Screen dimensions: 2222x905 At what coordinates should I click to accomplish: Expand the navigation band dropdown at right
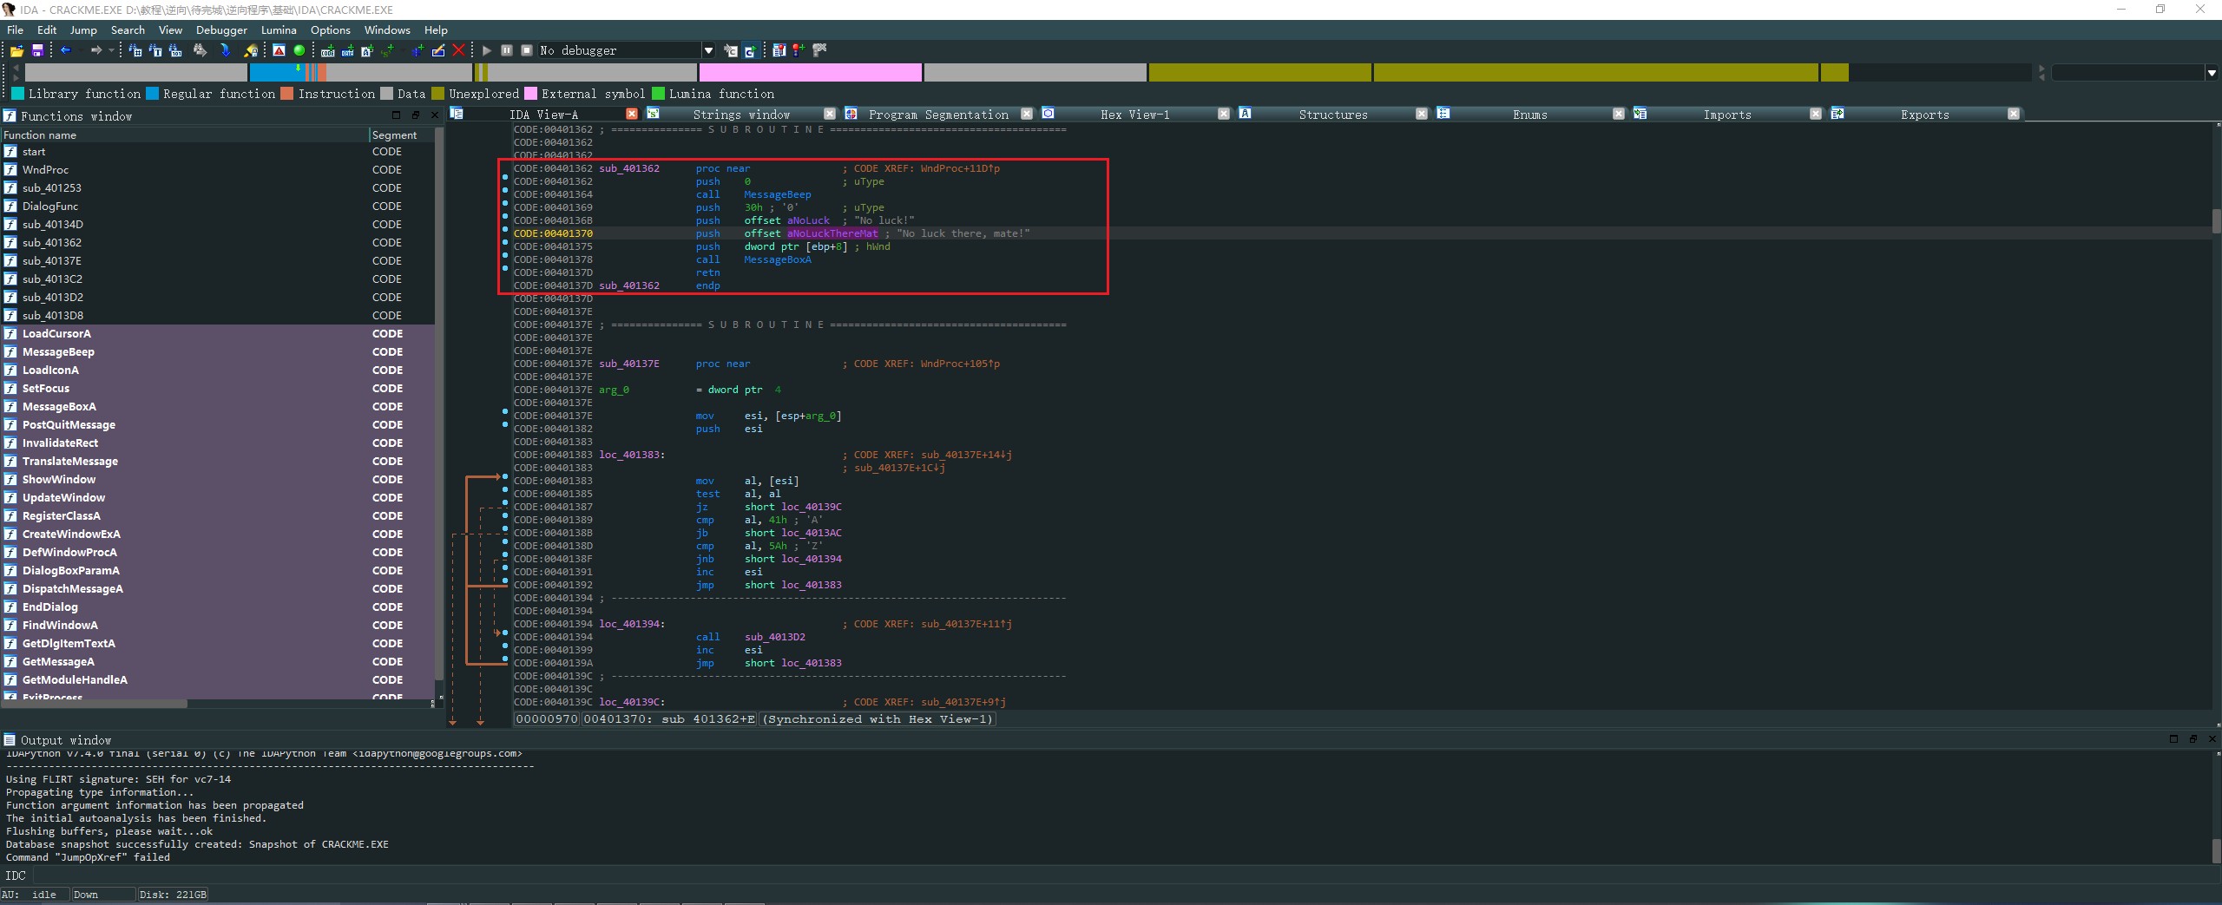pos(2211,73)
